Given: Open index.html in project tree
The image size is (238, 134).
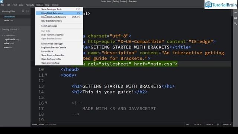Looking at the screenshot, I should click(9, 43).
